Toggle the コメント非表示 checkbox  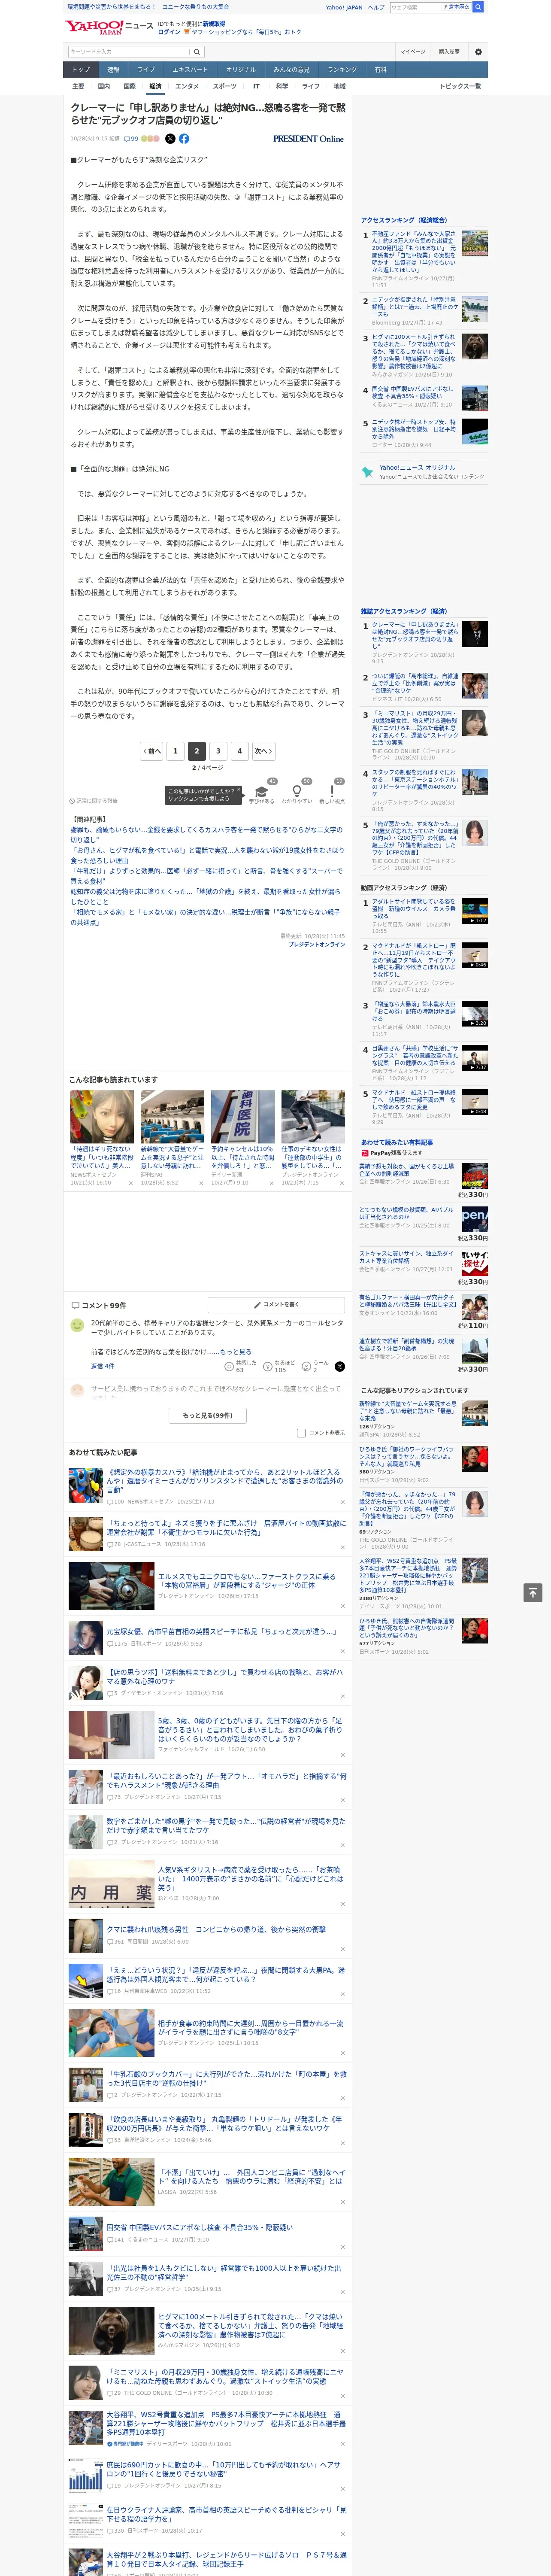301,1433
